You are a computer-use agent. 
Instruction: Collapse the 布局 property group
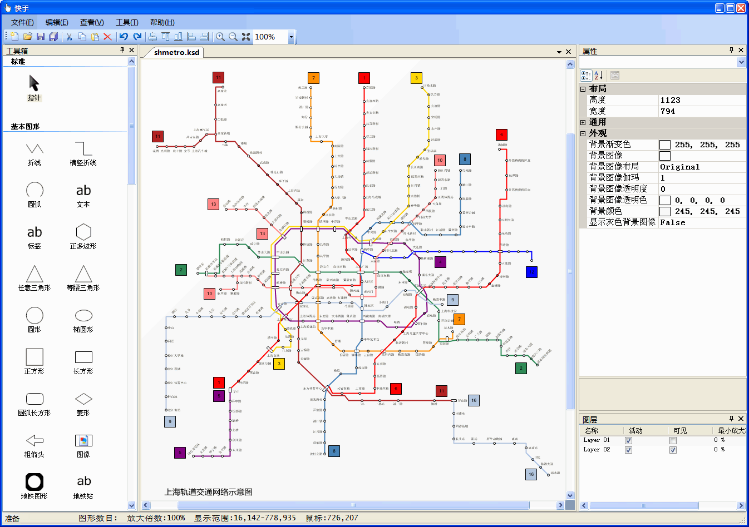[x=583, y=89]
